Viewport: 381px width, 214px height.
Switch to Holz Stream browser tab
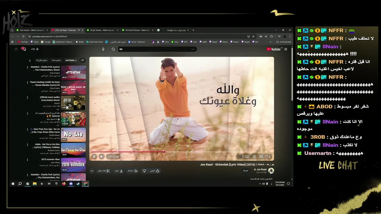coord(32,30)
